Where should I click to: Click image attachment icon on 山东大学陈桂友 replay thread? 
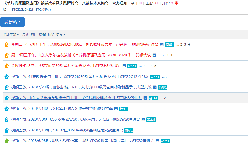(145, 98)
